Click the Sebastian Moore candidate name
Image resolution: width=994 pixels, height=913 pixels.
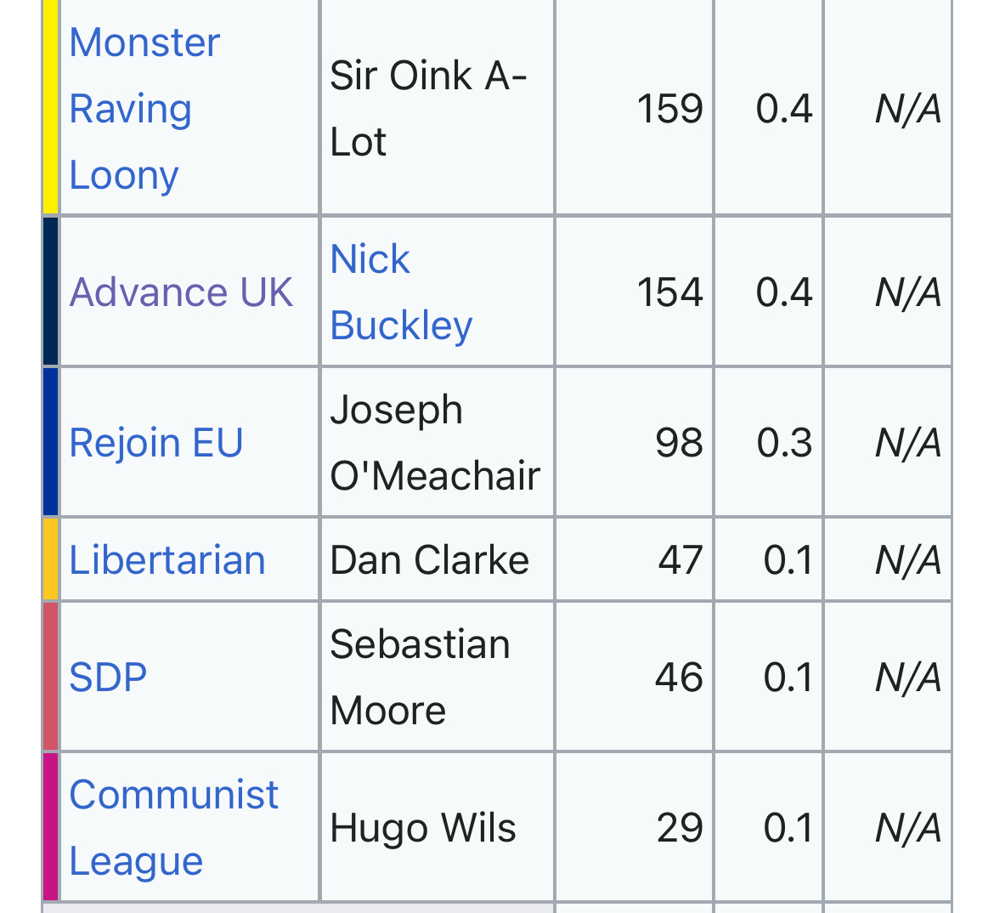tap(420, 678)
